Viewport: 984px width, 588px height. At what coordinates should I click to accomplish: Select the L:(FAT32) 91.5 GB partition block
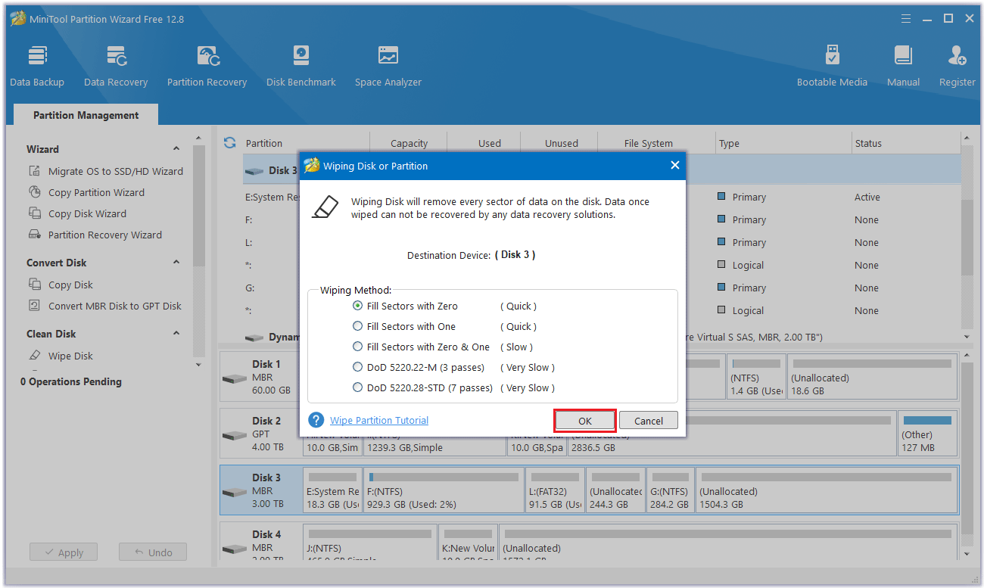pos(555,491)
